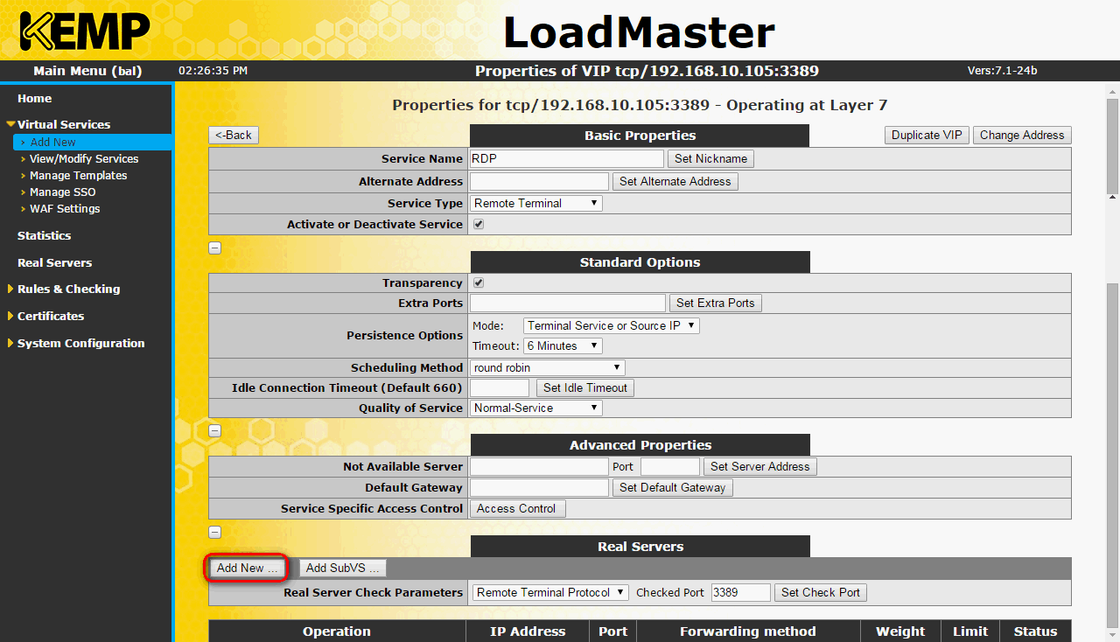Click the Service Name text field
Screen dimensions: 1120x642
point(566,159)
